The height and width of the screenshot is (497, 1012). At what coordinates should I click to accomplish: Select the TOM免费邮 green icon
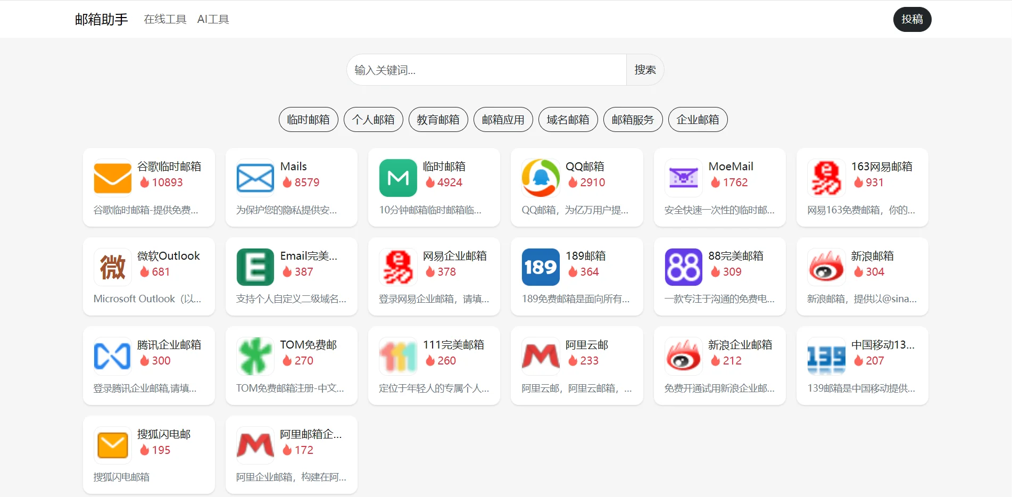[x=254, y=355]
